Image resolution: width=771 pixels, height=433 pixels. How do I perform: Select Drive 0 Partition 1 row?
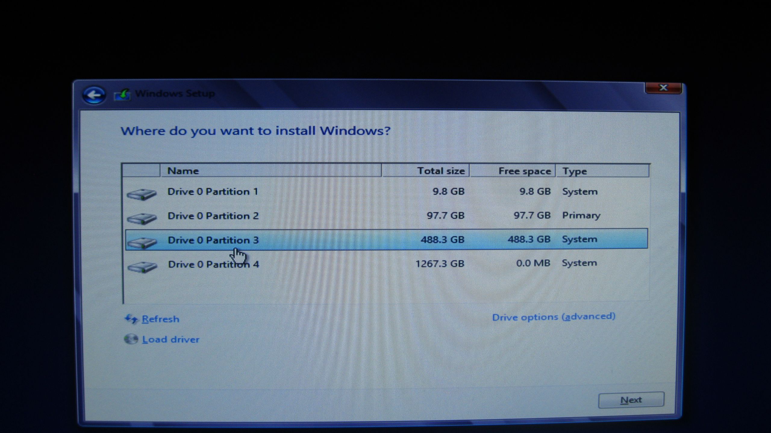point(386,192)
